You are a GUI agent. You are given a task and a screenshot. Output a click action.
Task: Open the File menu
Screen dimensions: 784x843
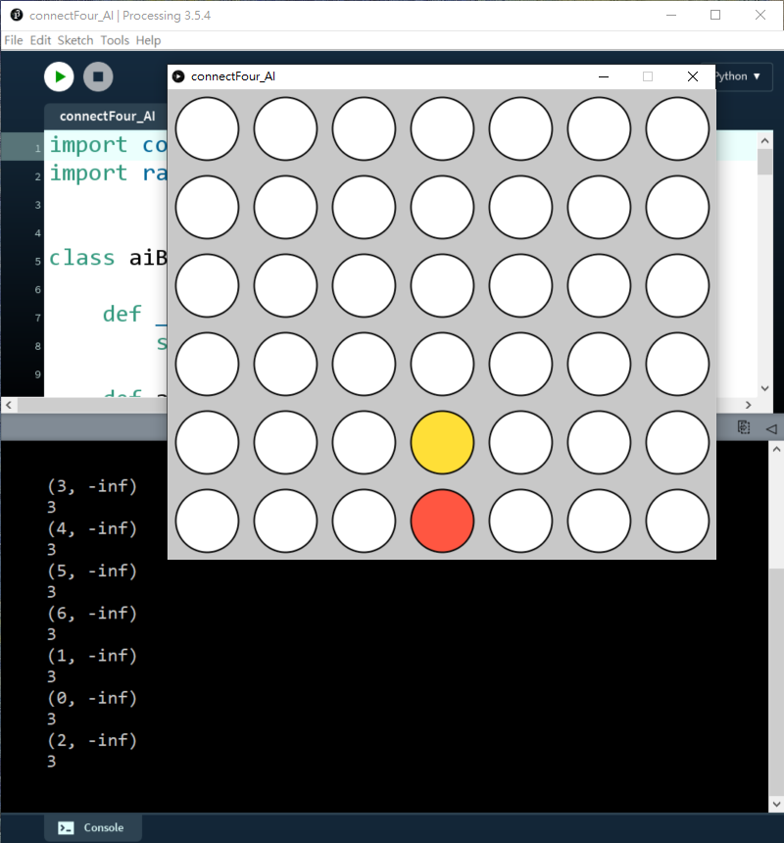click(13, 40)
